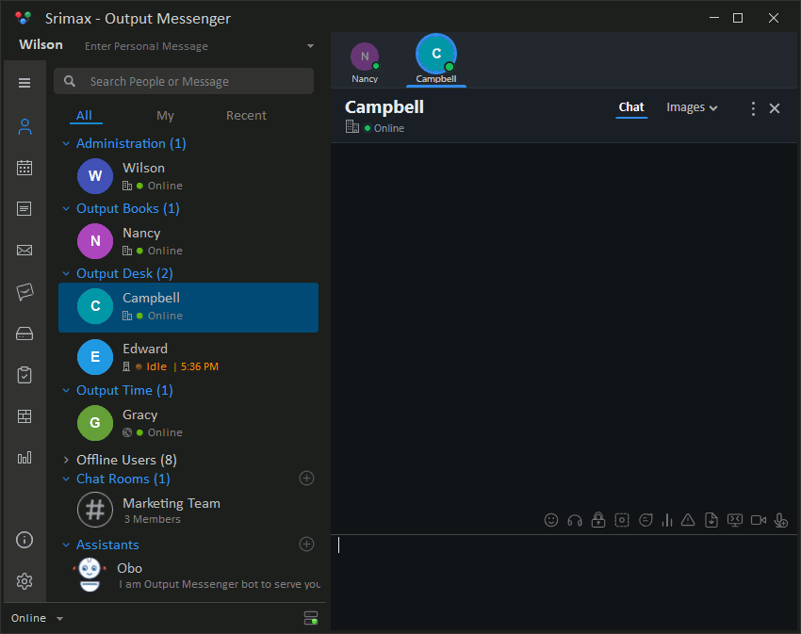
Task: Start remote desktop sharing icon
Action: pyautogui.click(x=735, y=520)
